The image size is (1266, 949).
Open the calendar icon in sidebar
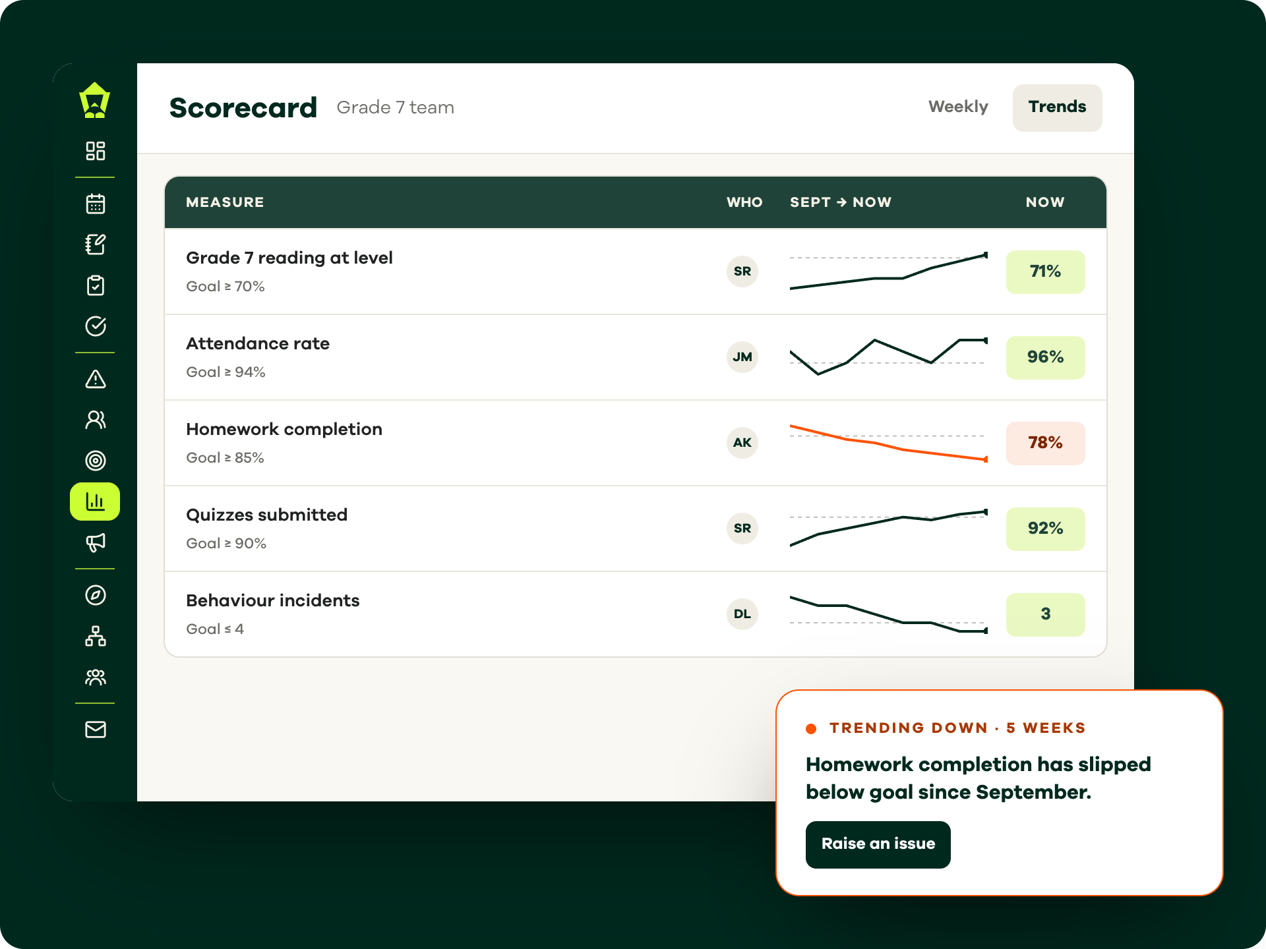96,204
